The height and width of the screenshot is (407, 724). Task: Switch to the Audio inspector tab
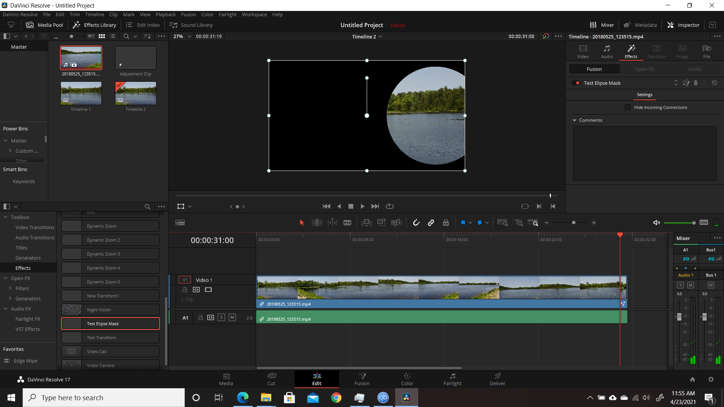point(607,51)
